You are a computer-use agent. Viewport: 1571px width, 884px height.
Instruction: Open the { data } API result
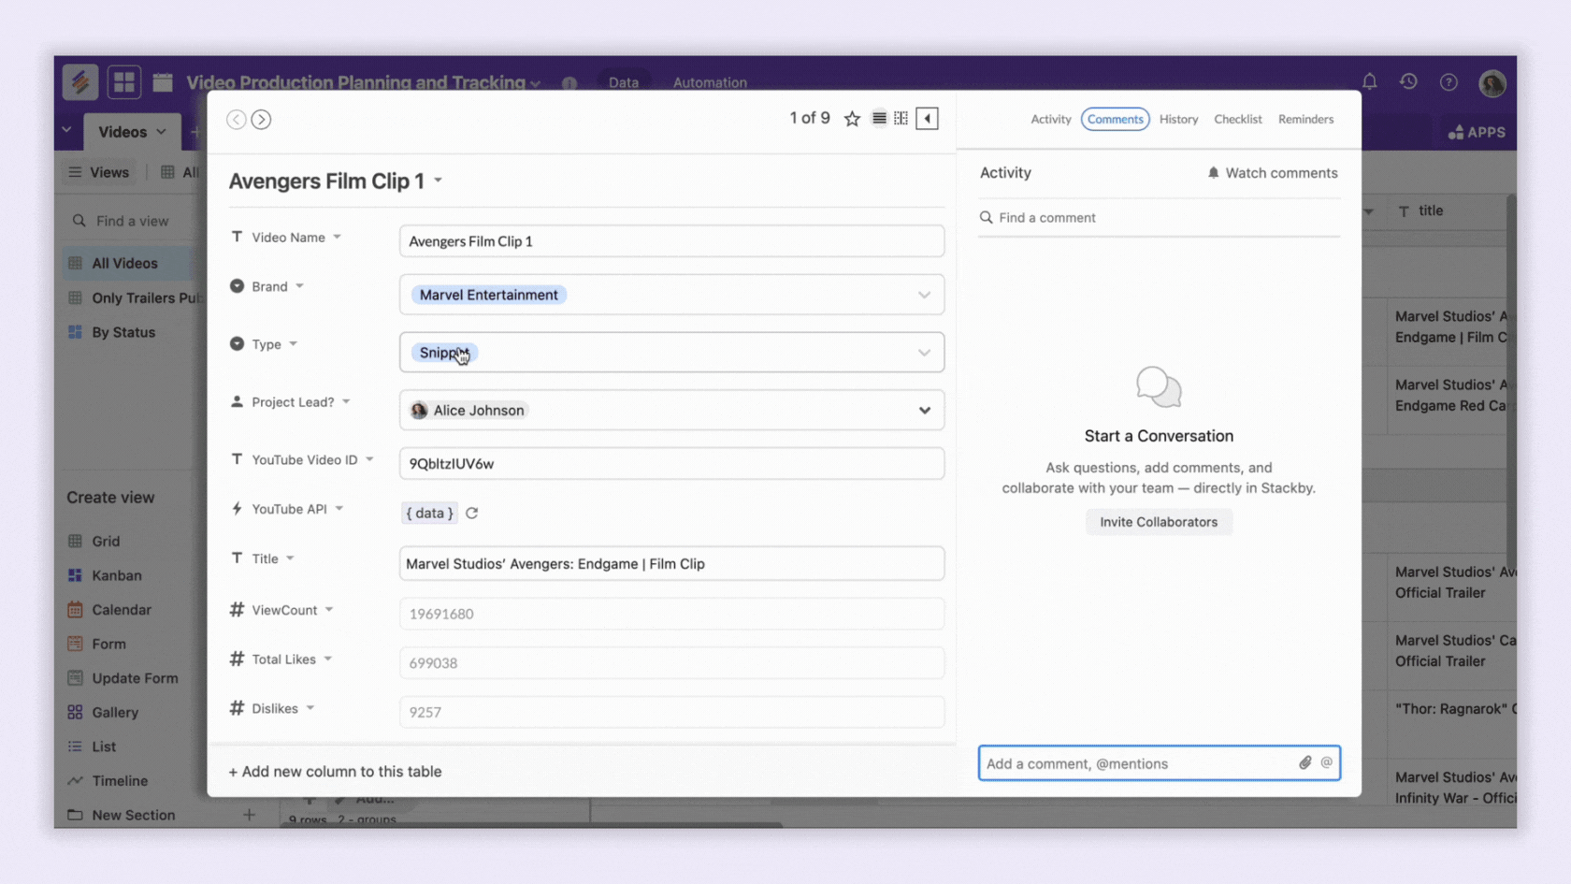[429, 513]
